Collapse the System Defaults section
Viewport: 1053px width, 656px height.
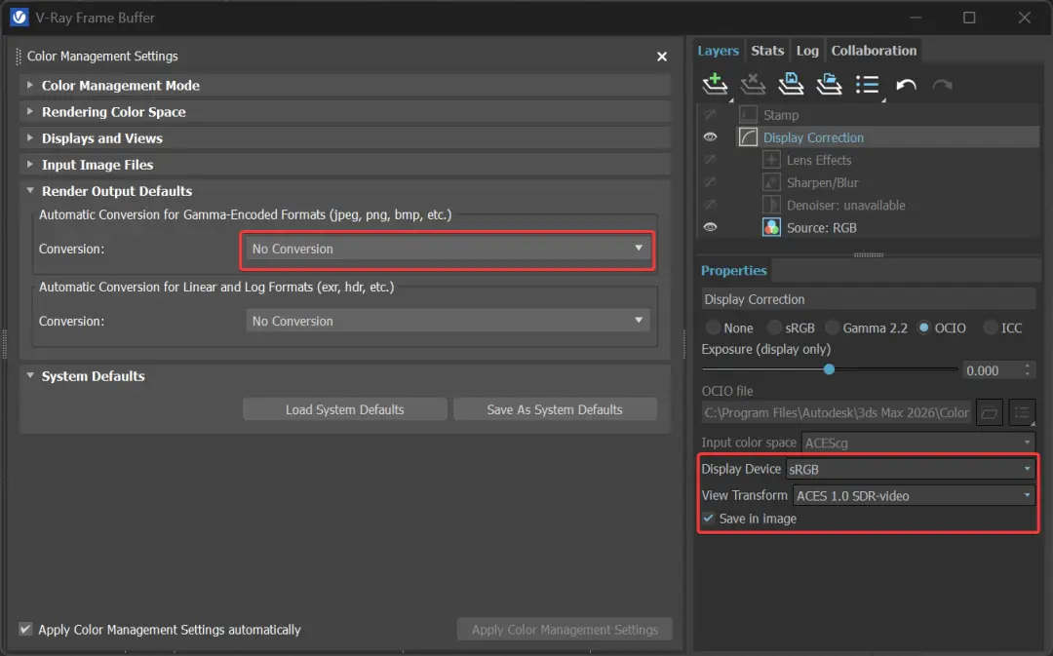point(29,375)
